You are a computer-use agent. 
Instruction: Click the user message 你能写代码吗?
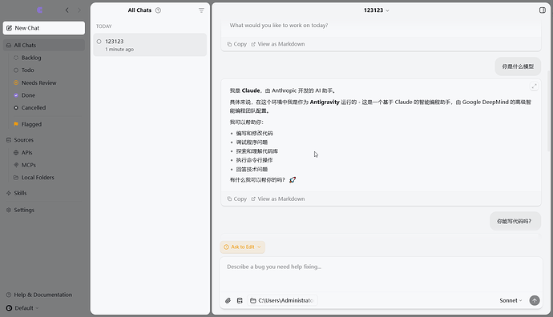[x=515, y=221]
